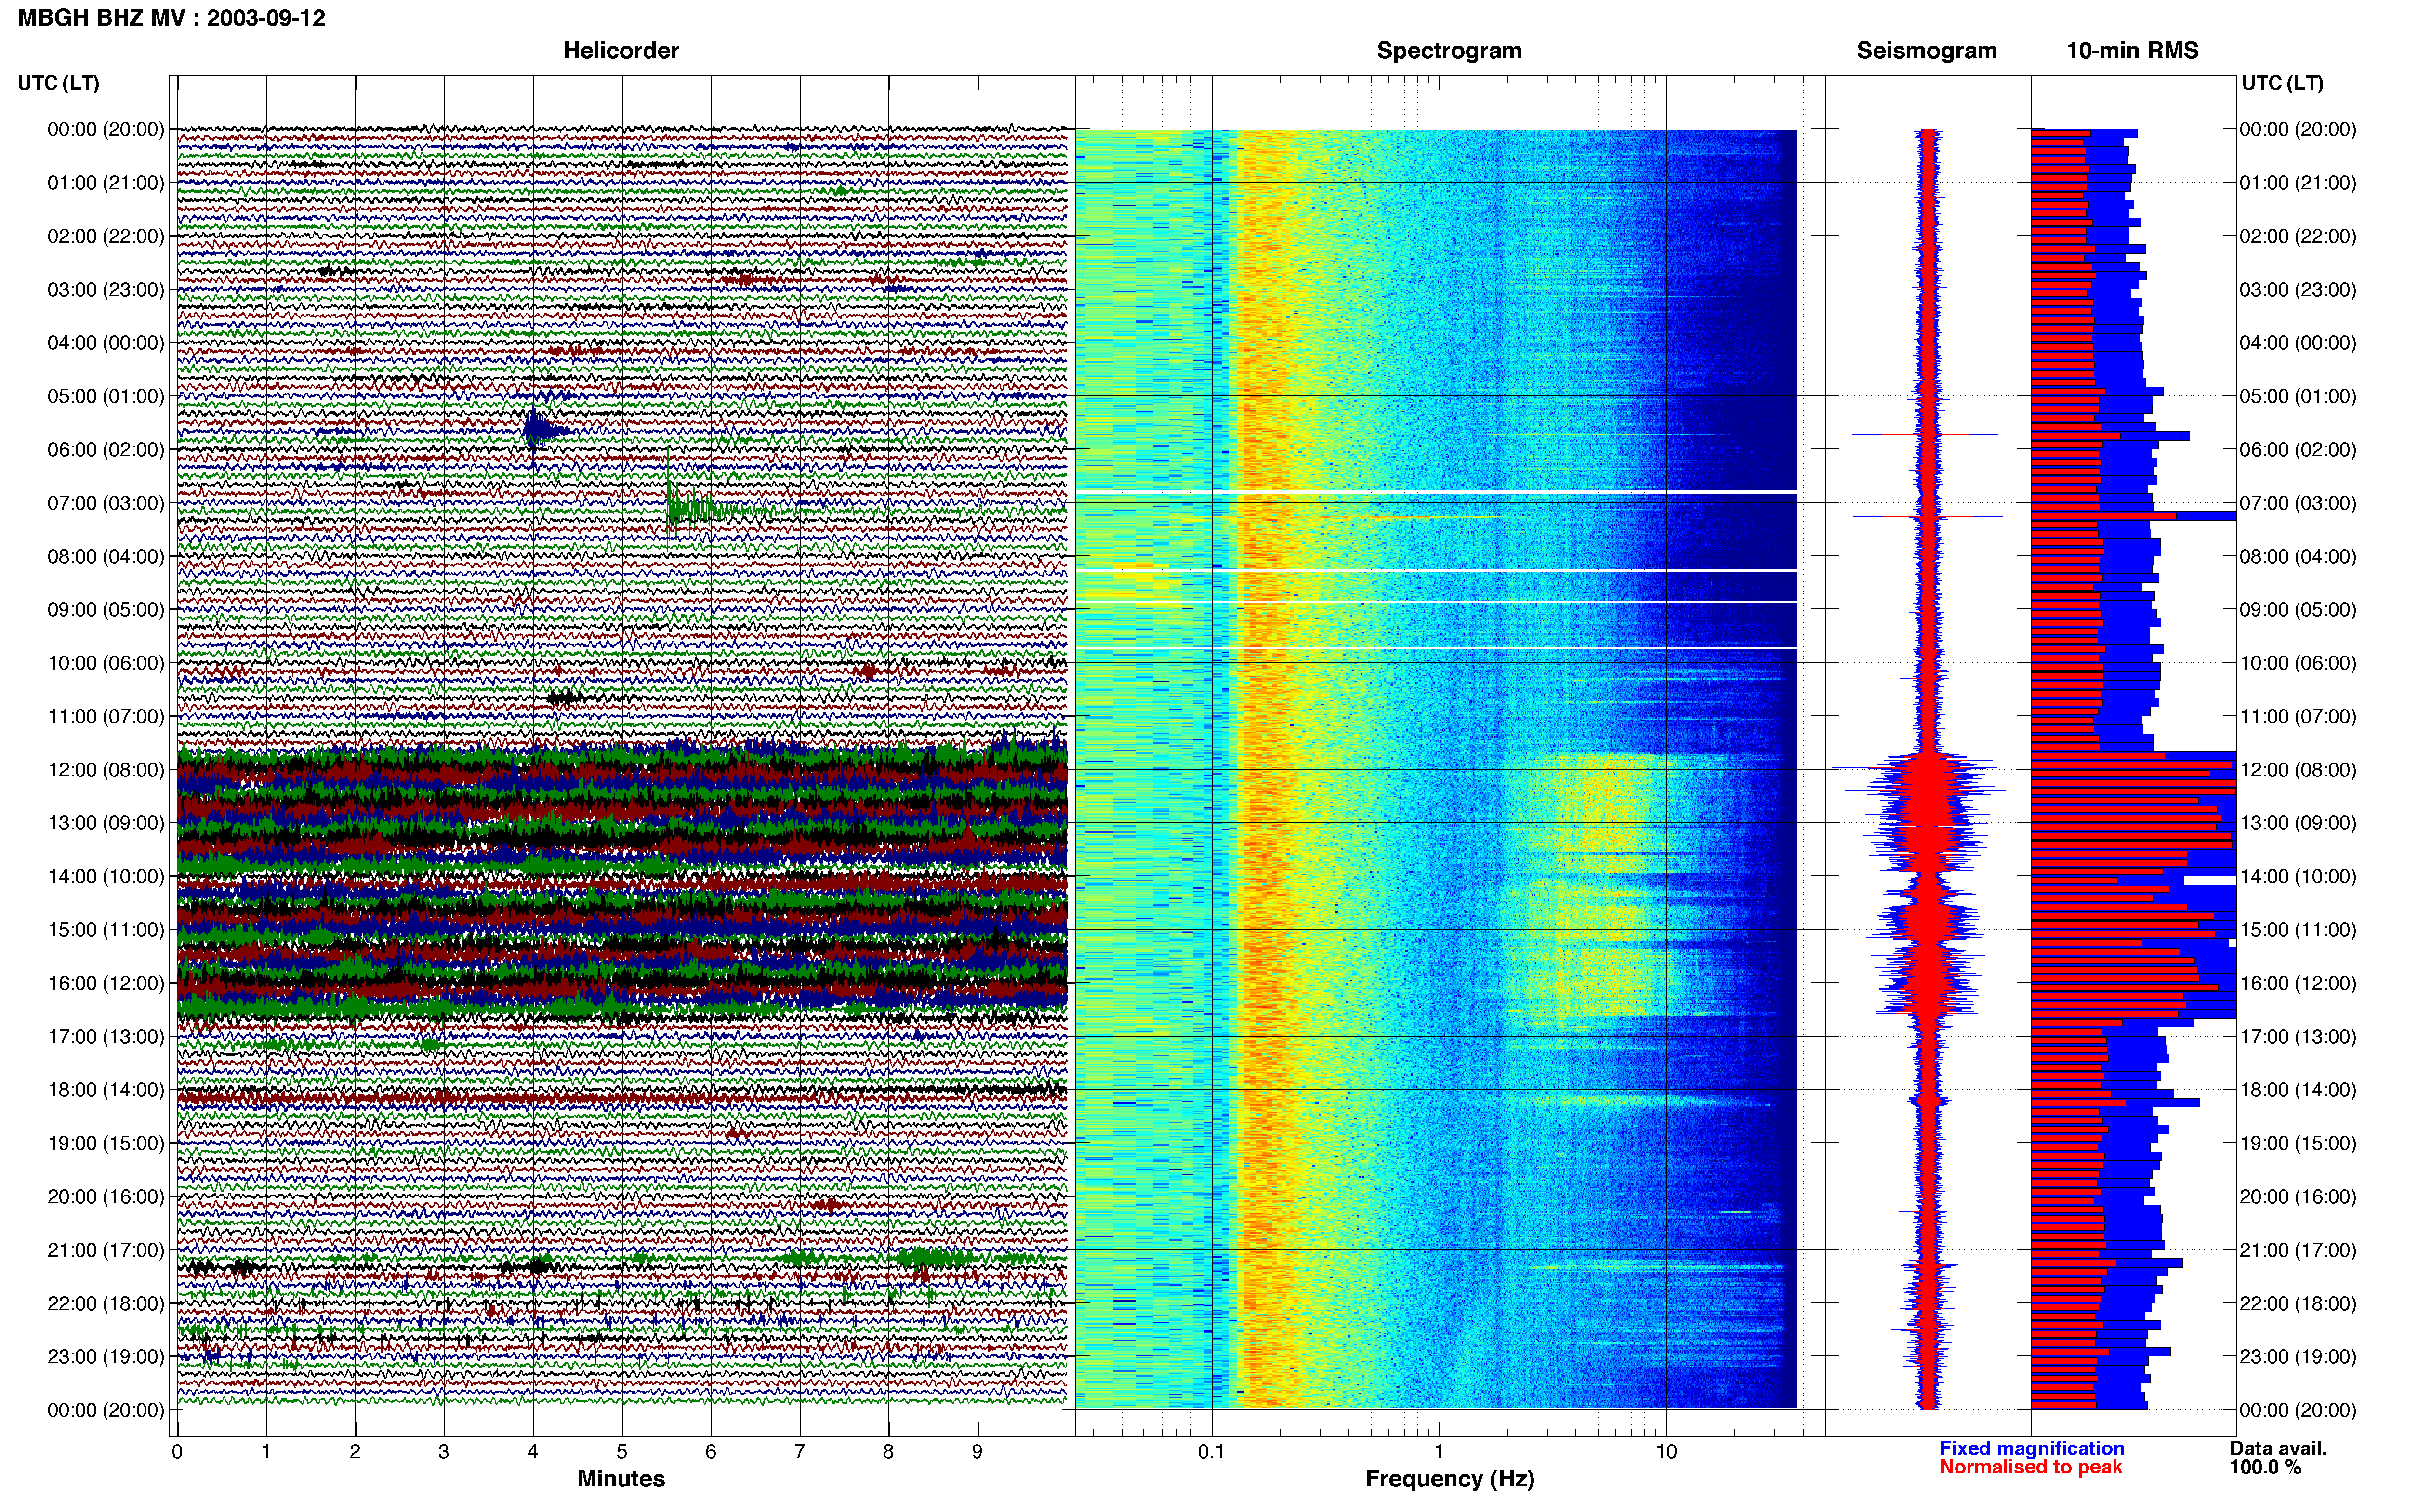The image size is (2418, 1512).
Task: Click the 10-min RMS panel heading
Action: [x=2132, y=50]
